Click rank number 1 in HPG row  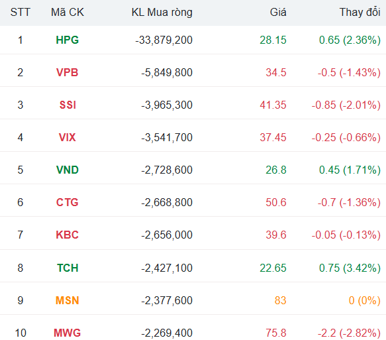[20, 40]
